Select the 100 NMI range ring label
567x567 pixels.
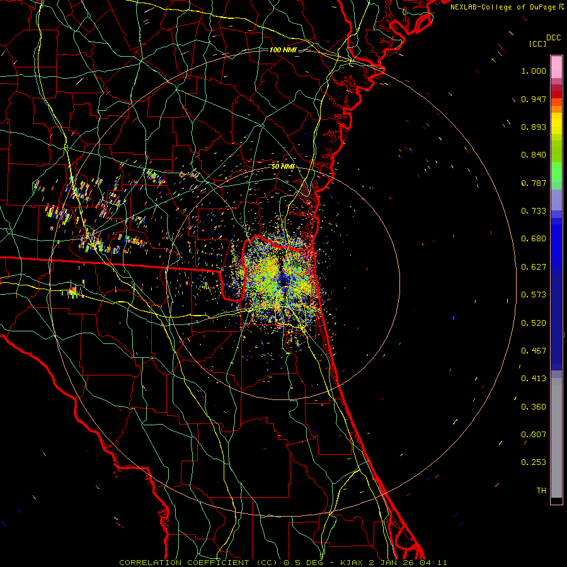[x=283, y=50]
